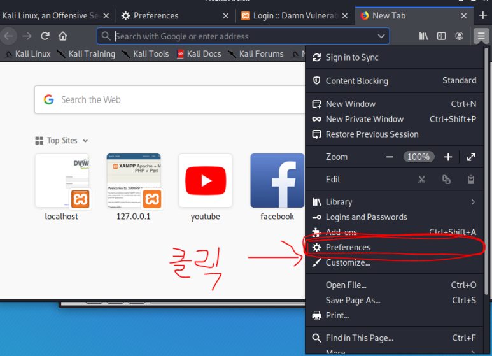
Task: Close the Login Damn Vulnerable tab
Action: click(x=345, y=16)
